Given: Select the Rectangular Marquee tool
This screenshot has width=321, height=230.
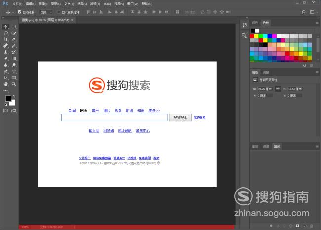Looking at the screenshot, I should coord(14,27).
